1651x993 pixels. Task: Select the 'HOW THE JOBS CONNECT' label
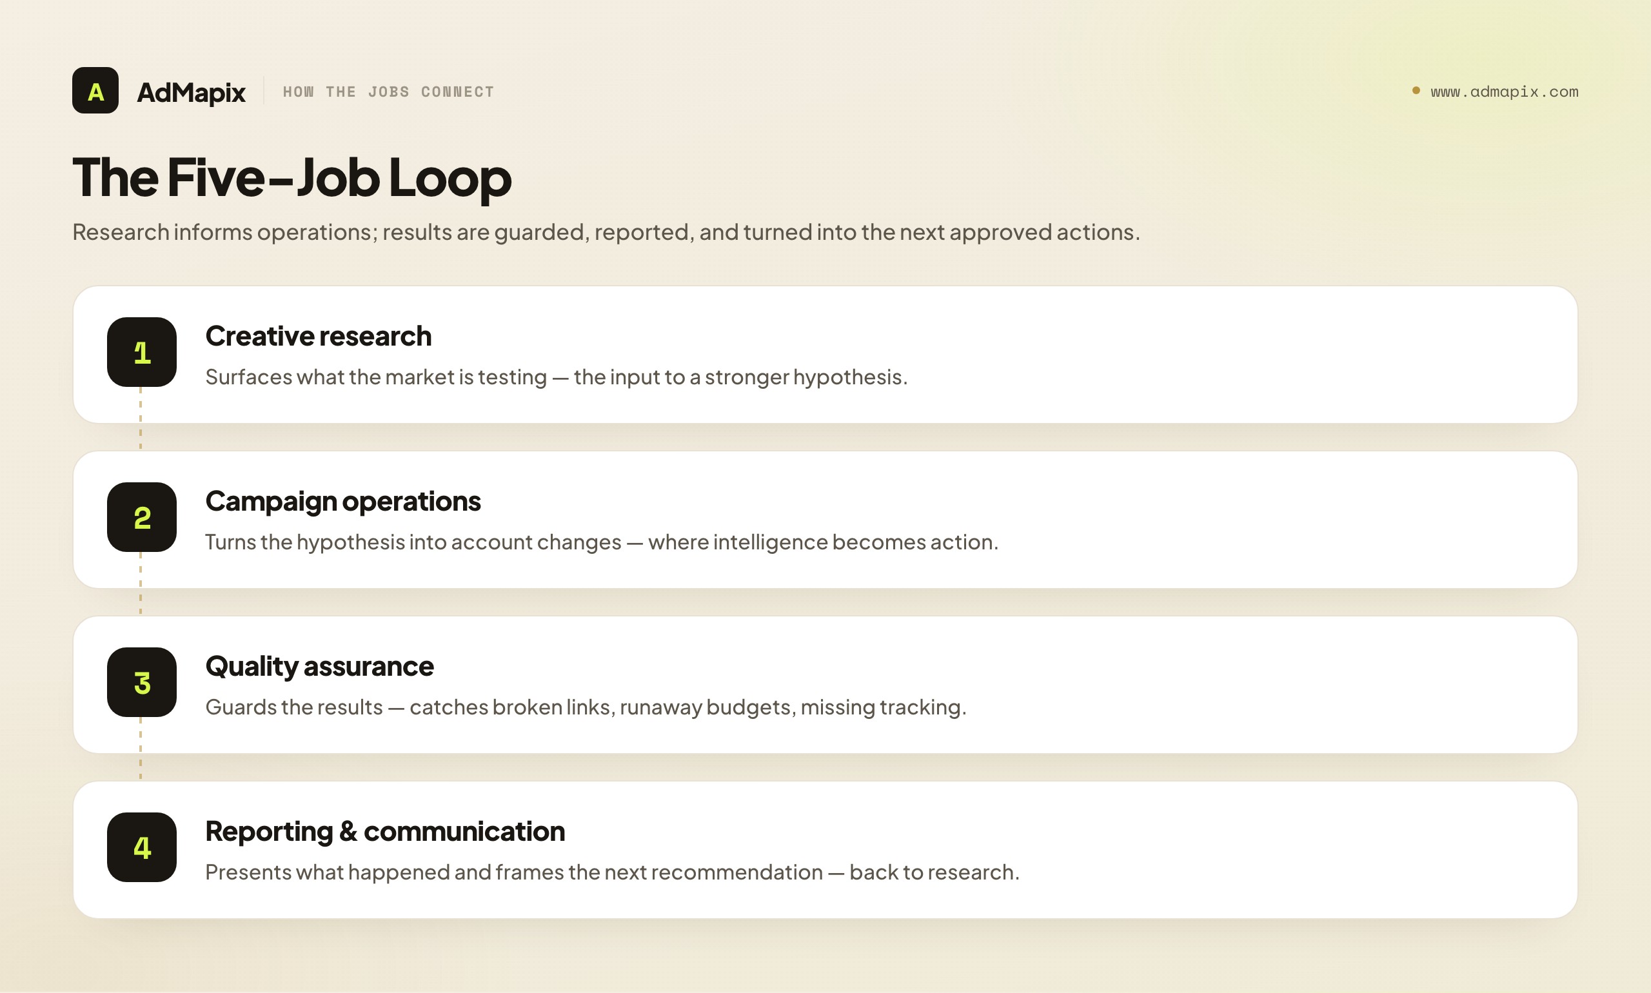[388, 92]
